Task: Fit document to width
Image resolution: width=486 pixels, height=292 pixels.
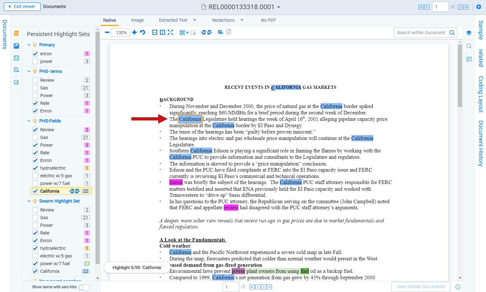Action: click(x=155, y=32)
